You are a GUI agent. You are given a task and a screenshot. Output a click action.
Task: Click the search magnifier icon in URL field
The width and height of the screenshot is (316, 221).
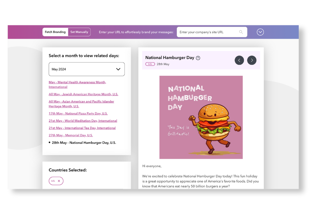tap(241, 32)
